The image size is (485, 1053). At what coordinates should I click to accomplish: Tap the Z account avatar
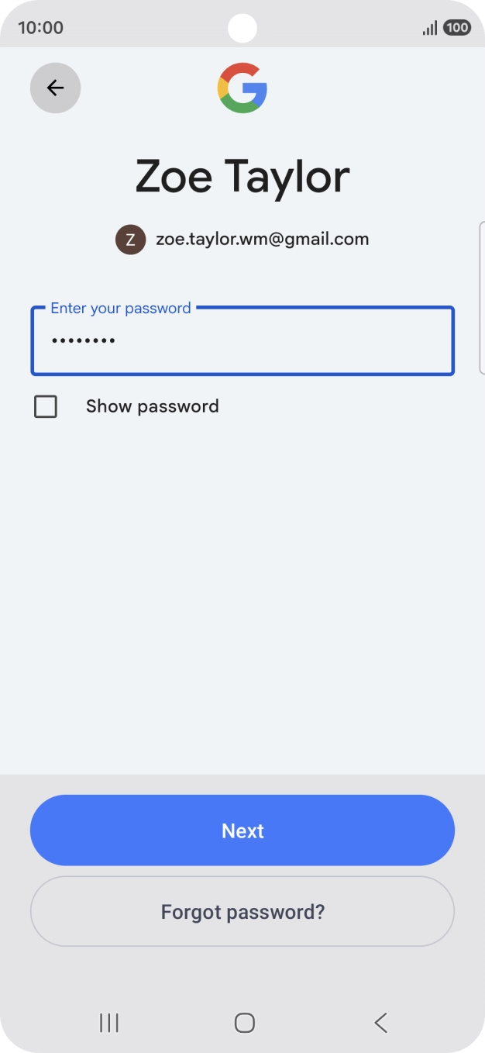click(x=130, y=240)
